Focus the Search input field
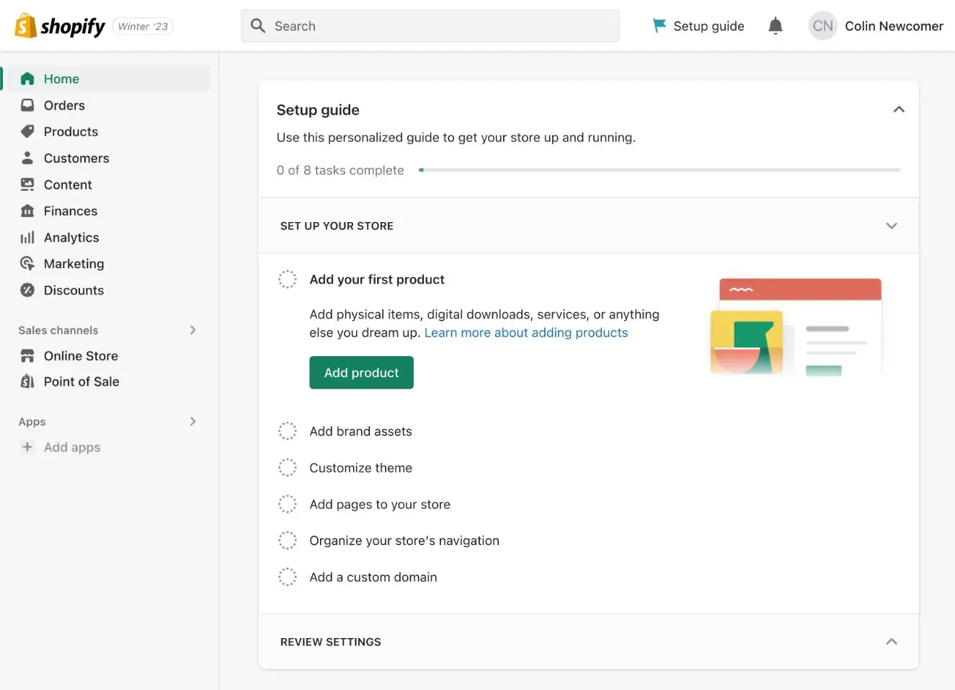Image resolution: width=955 pixels, height=690 pixels. 430,26
